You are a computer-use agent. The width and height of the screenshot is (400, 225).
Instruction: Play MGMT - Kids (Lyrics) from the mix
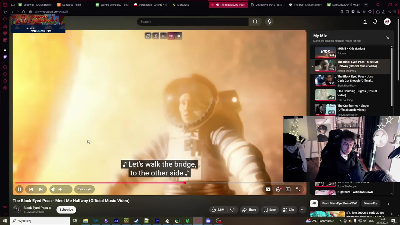coord(350,52)
